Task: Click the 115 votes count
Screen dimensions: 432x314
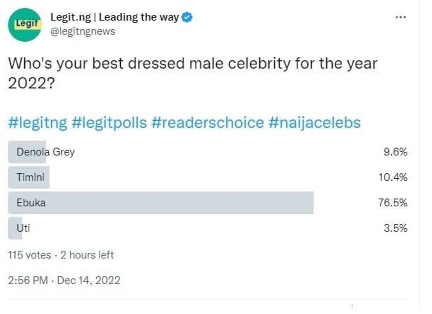Action: click(x=29, y=255)
